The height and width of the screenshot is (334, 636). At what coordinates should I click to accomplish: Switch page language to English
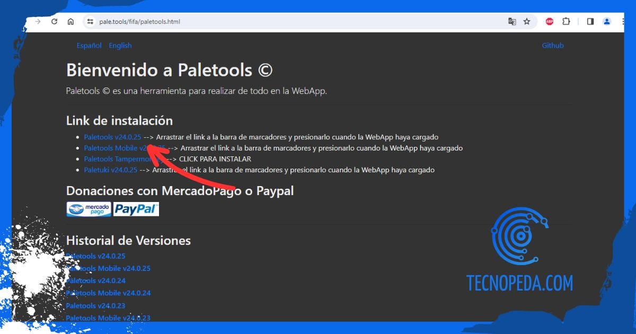[120, 46]
